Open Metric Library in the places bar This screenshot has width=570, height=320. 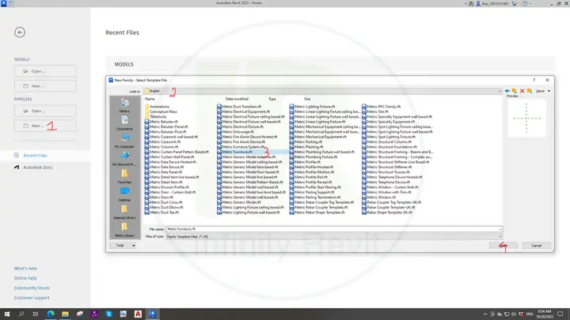pyautogui.click(x=124, y=230)
